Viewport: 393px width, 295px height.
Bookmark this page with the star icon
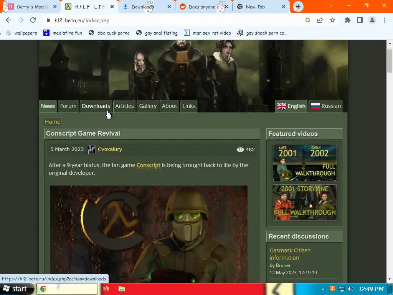(332, 20)
